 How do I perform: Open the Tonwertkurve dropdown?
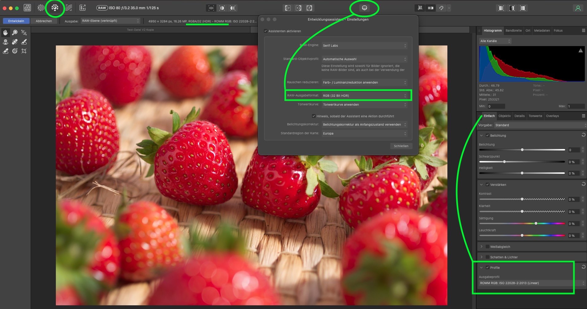coord(365,105)
